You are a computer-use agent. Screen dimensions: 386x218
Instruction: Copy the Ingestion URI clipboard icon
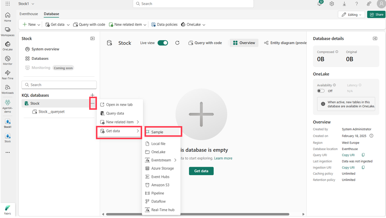tap(363, 167)
